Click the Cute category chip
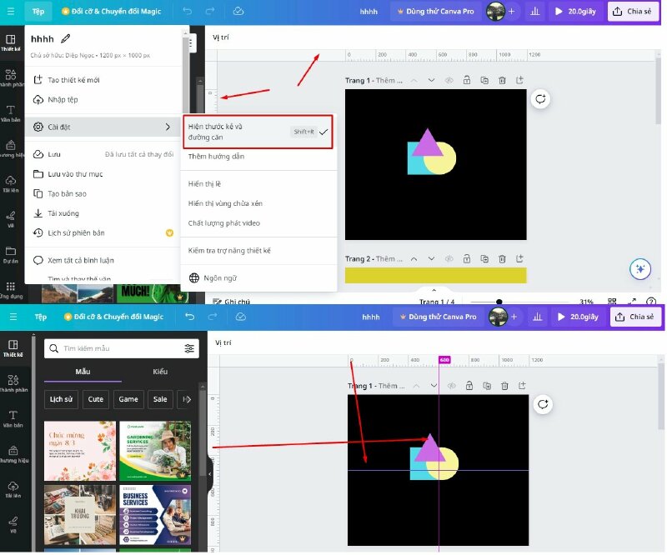Viewport: 667px width, 555px height. coord(96,399)
